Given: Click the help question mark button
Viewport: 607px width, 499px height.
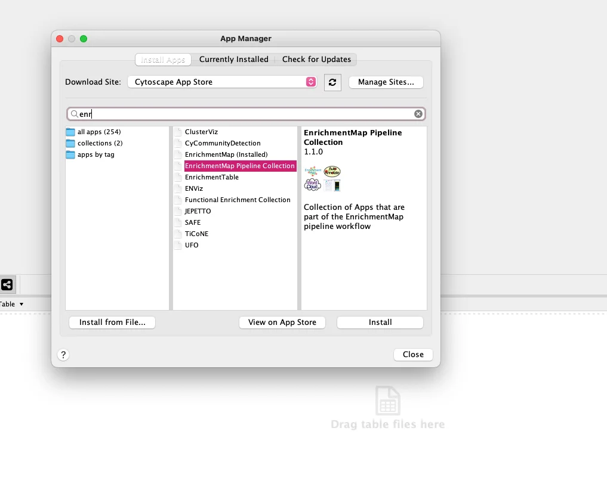Looking at the screenshot, I should pyautogui.click(x=63, y=355).
